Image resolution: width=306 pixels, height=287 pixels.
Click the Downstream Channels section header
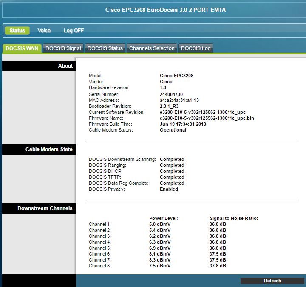(x=45, y=208)
